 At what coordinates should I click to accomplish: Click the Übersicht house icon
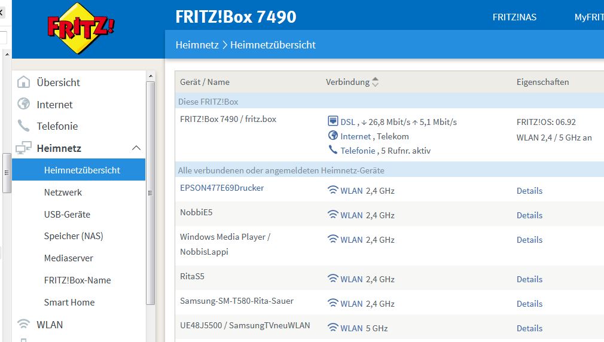pos(23,82)
